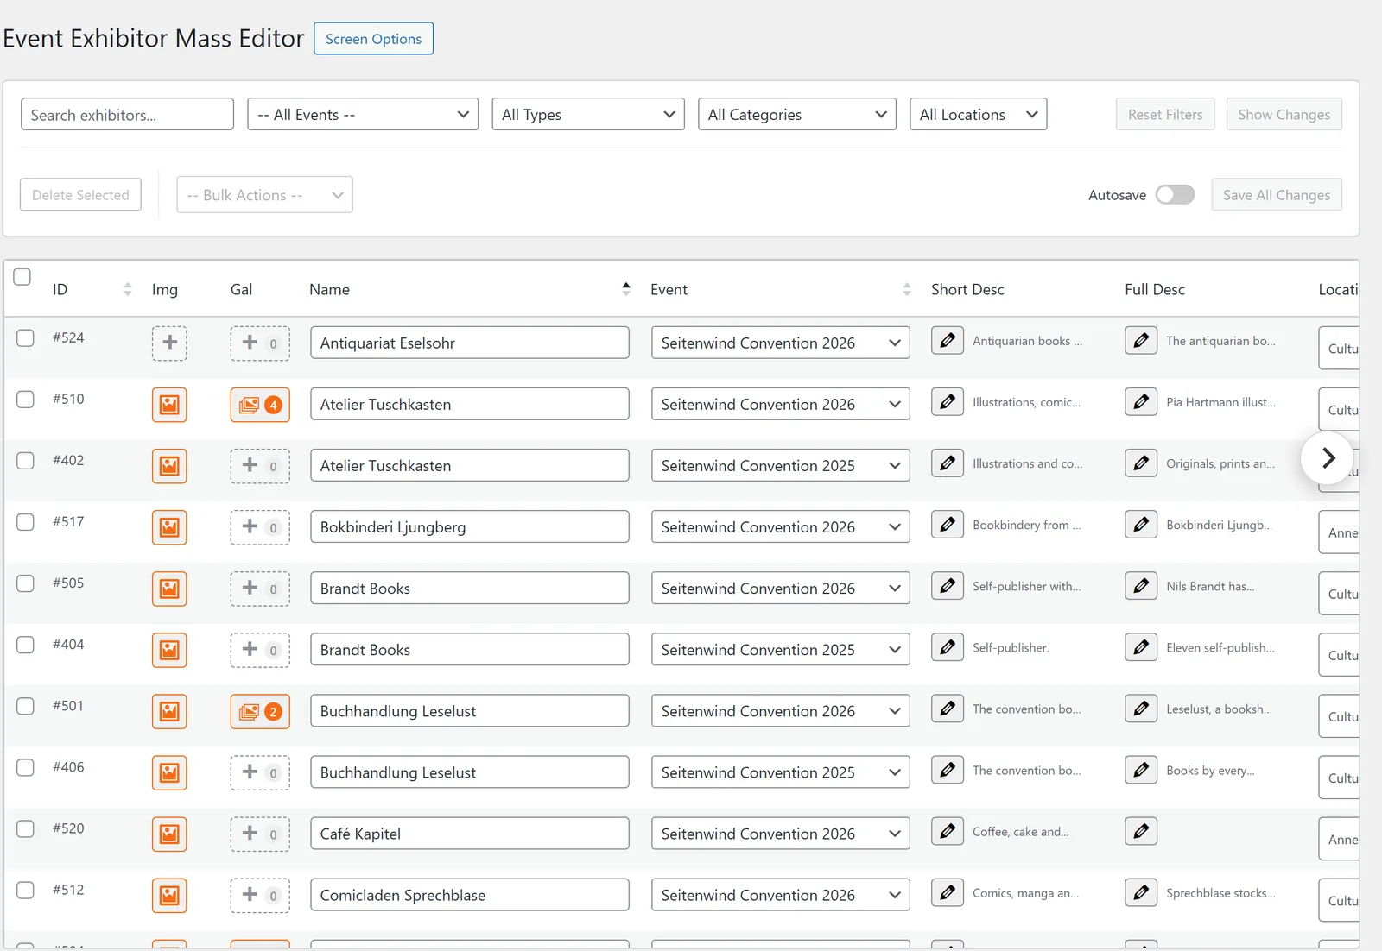This screenshot has height=951, width=1382.
Task: Tick the checkbox for row #501
Action: (26, 706)
